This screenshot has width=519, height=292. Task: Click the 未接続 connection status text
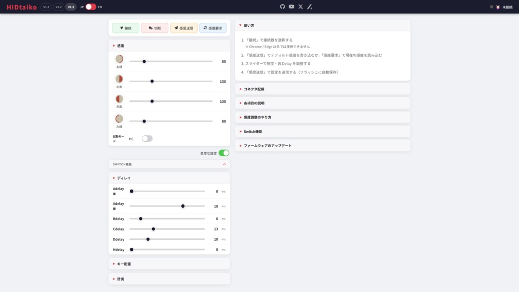coord(507,7)
